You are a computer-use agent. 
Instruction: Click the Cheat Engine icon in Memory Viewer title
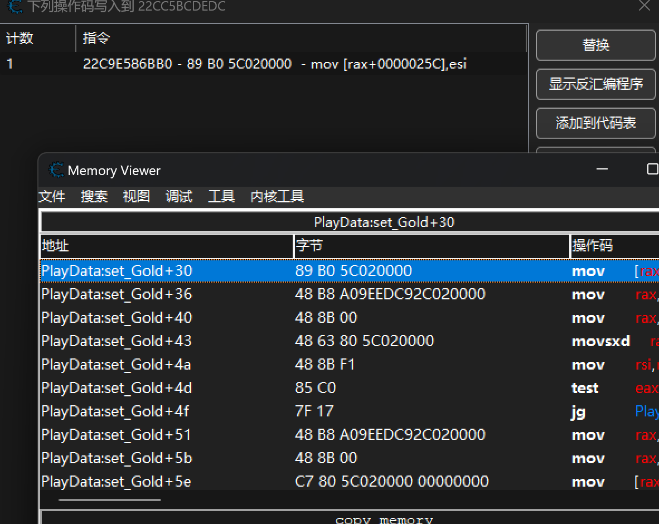pyautogui.click(x=56, y=170)
